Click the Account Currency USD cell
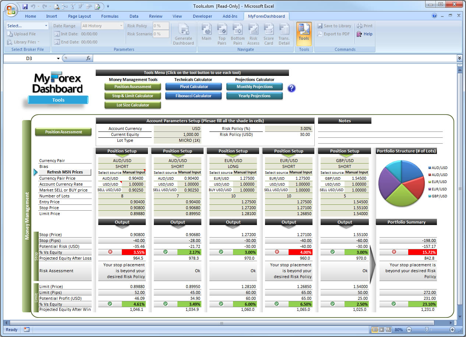 point(177,129)
